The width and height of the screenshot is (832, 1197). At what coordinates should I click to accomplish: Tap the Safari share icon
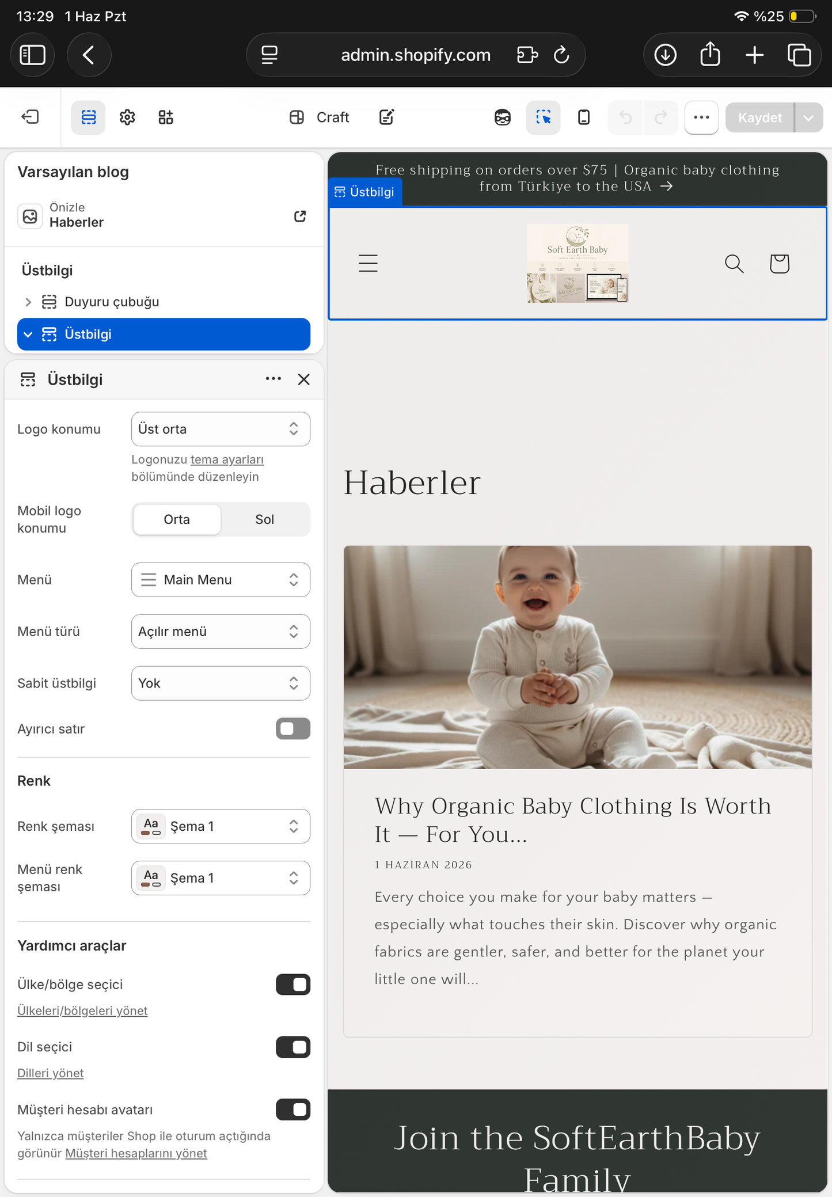(710, 55)
